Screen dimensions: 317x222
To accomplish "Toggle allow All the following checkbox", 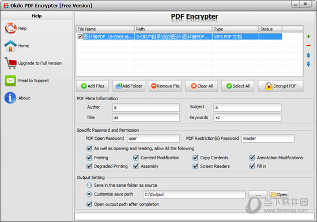I will coord(89,148).
